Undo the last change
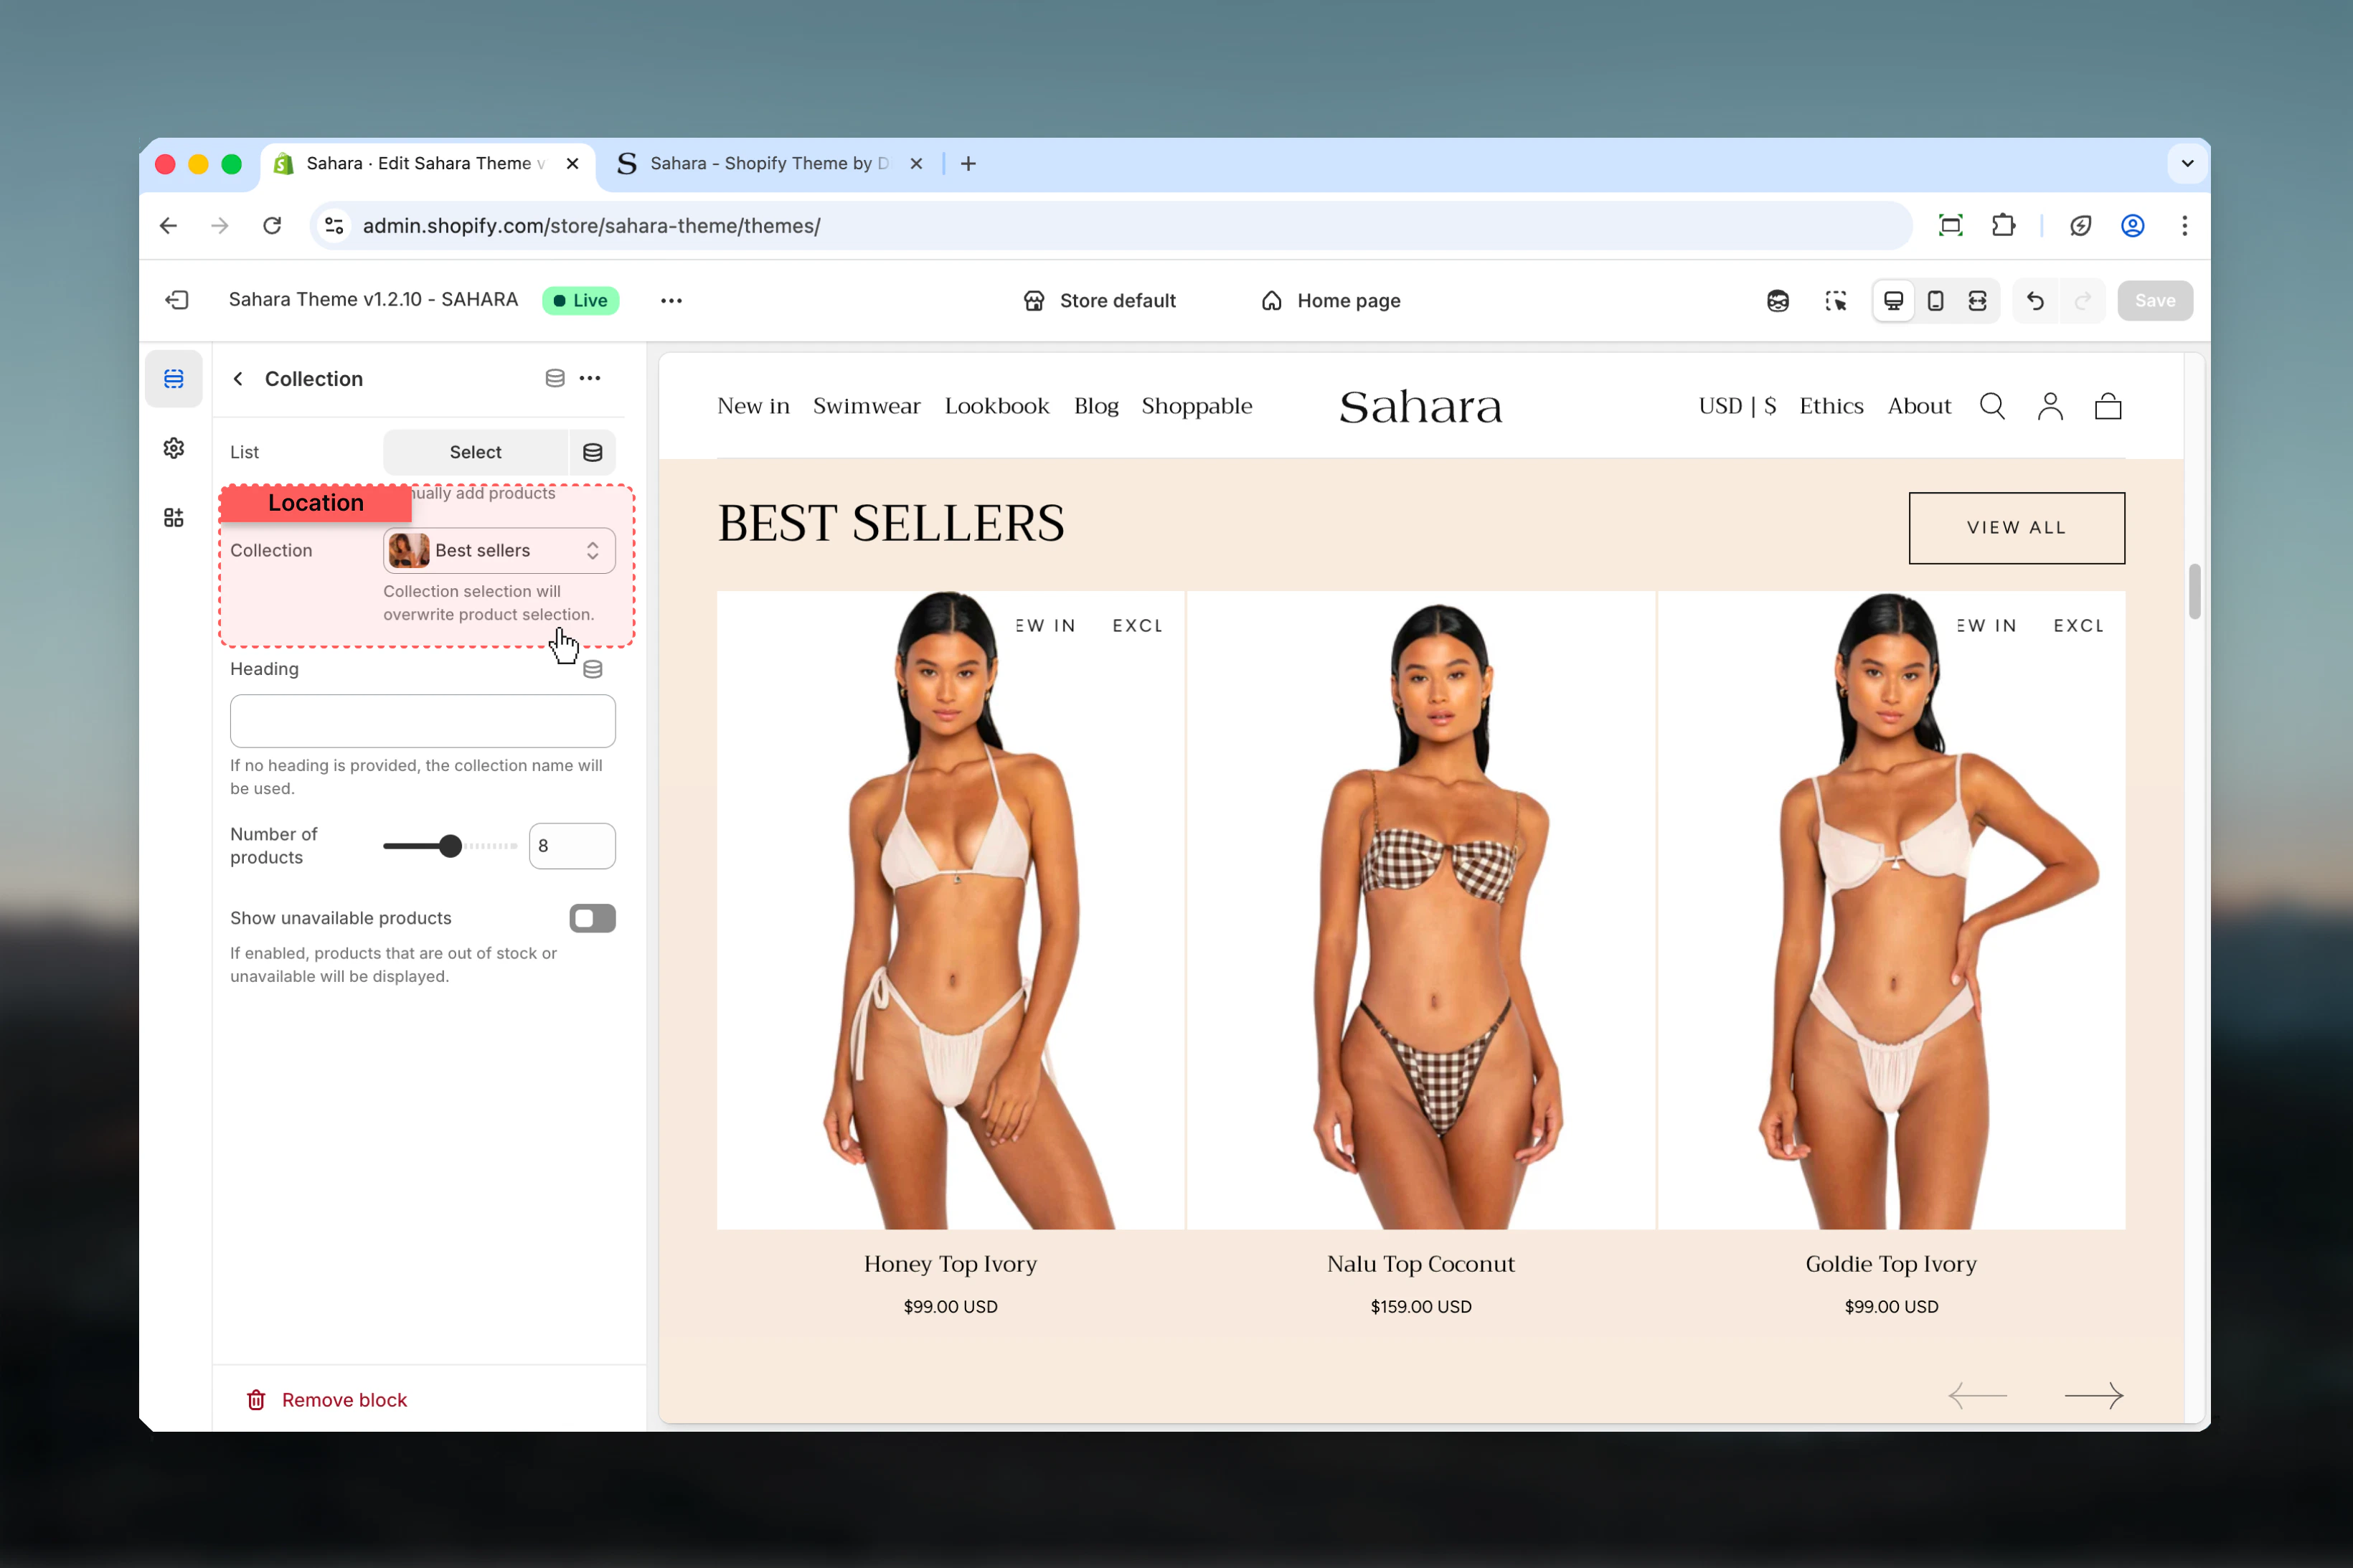 coord(2035,301)
